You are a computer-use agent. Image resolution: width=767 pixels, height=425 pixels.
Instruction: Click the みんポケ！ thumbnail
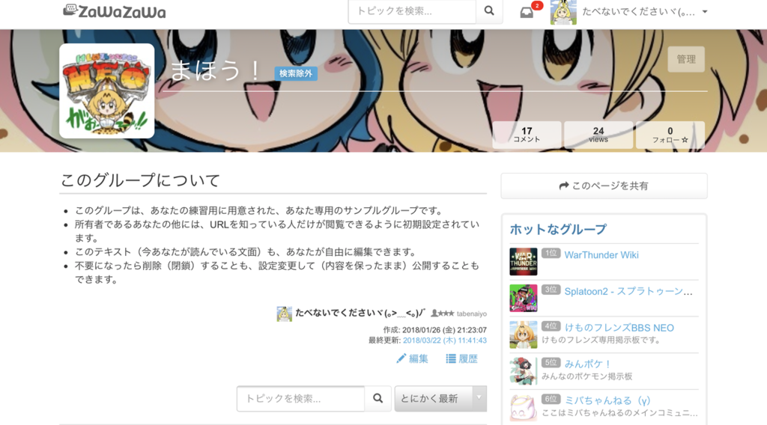click(524, 371)
